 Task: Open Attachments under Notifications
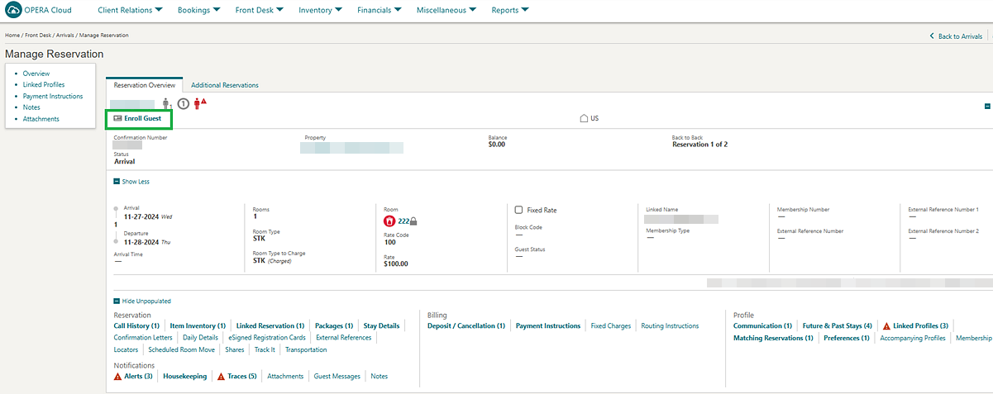coord(285,376)
